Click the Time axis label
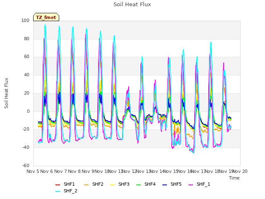This screenshot has width=265, height=199. (234, 178)
